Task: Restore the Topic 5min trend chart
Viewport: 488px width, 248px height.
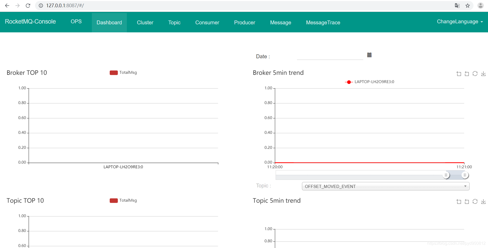Action: [475, 202]
